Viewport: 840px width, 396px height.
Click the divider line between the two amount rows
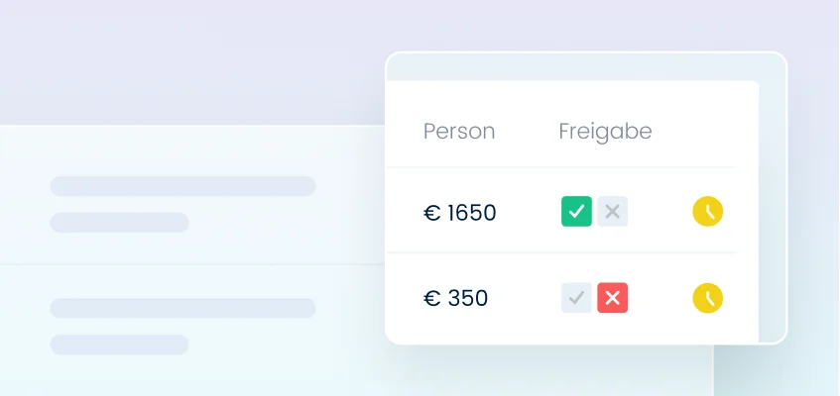point(560,253)
